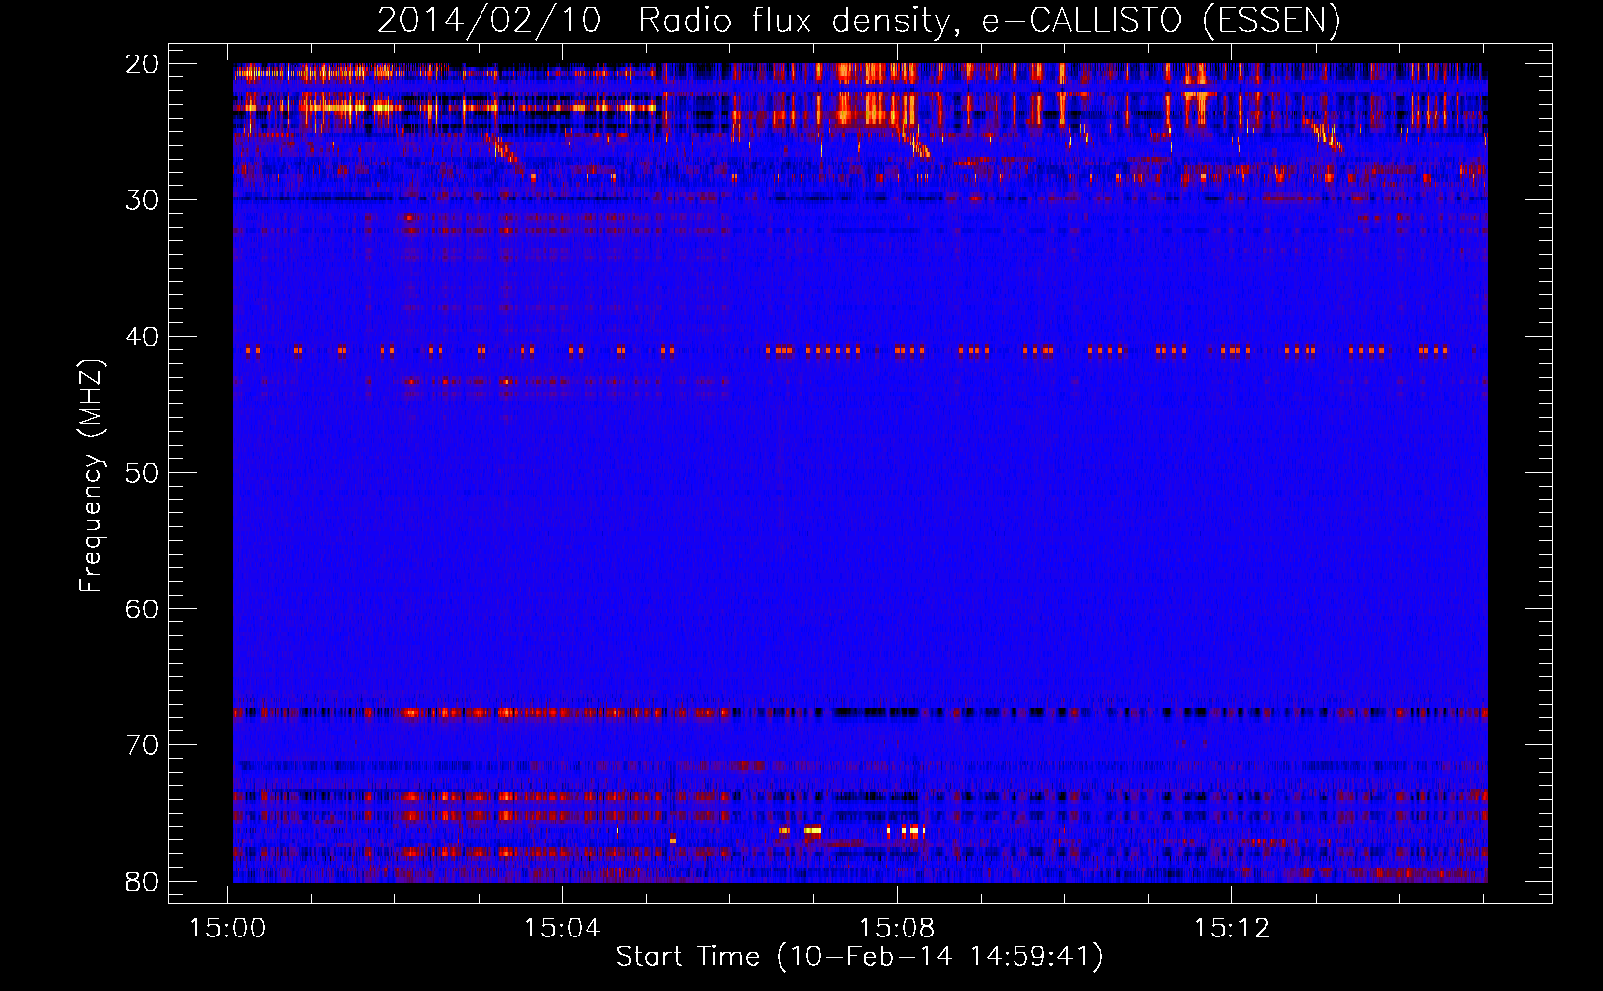
Task: Click the 15:04 time tick label
Action: click(563, 929)
